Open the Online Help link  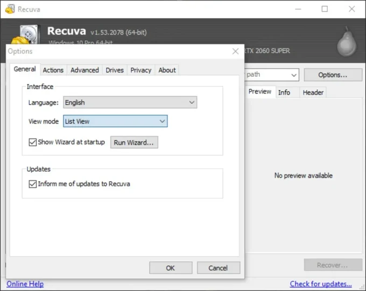click(x=25, y=283)
